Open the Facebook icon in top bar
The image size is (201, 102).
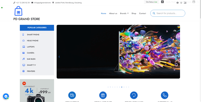click(x=178, y=3)
